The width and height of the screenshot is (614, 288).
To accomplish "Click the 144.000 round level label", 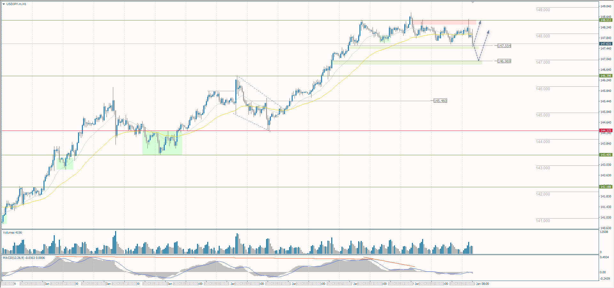I will pyautogui.click(x=543, y=142).
